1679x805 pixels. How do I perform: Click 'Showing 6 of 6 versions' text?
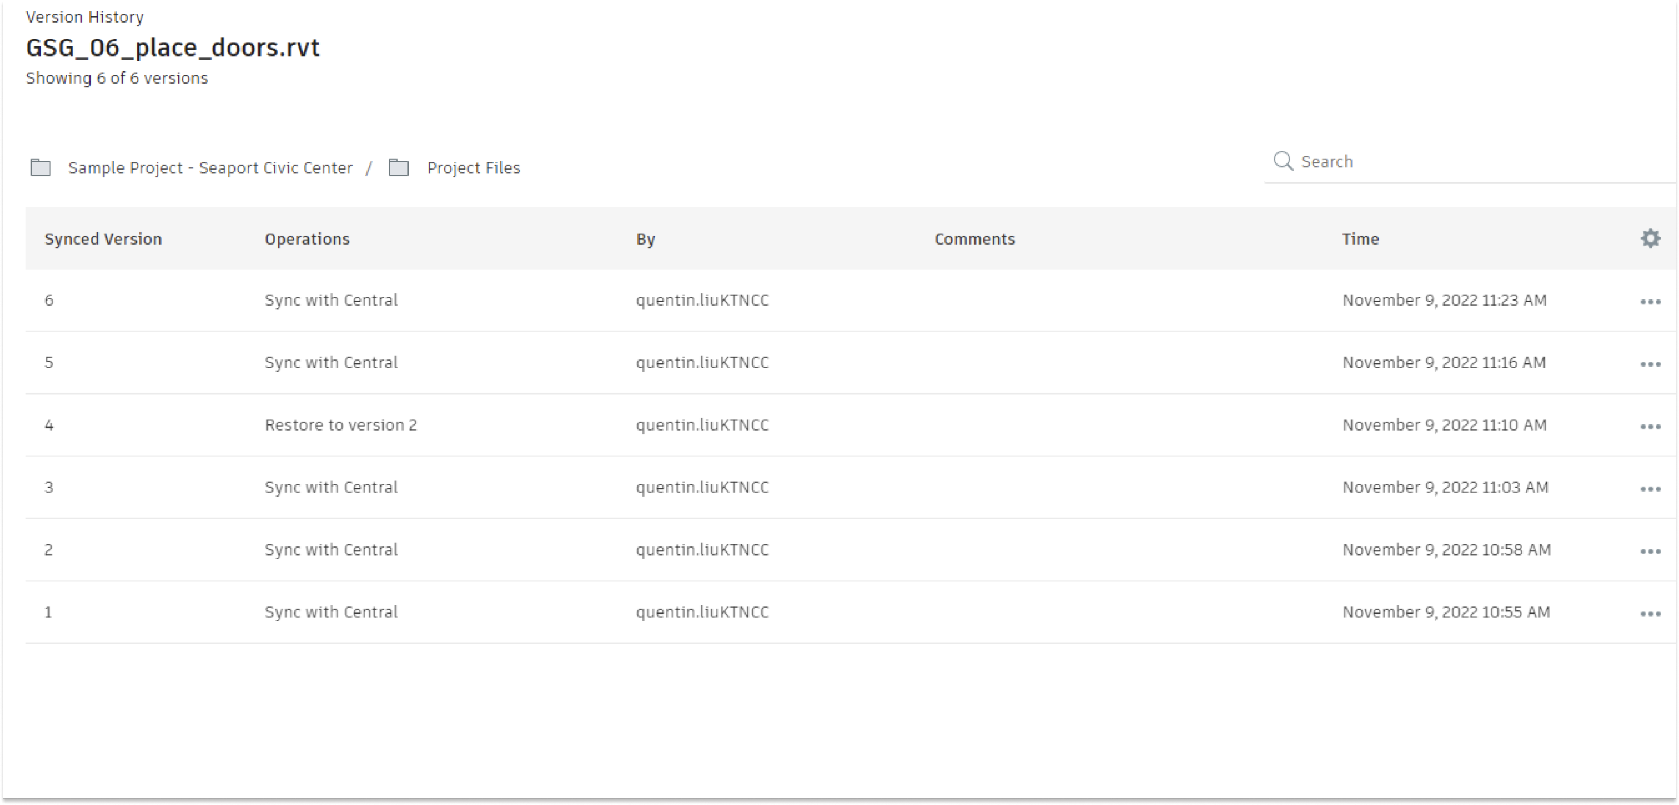coord(117,78)
